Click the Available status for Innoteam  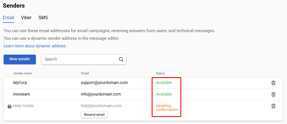tap(164, 94)
